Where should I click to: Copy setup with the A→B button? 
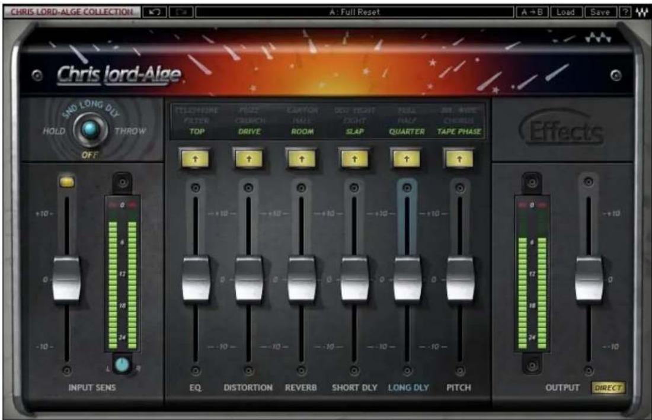[532, 12]
